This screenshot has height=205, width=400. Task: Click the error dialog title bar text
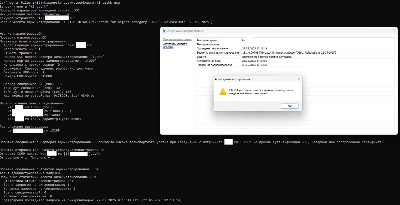232,79
